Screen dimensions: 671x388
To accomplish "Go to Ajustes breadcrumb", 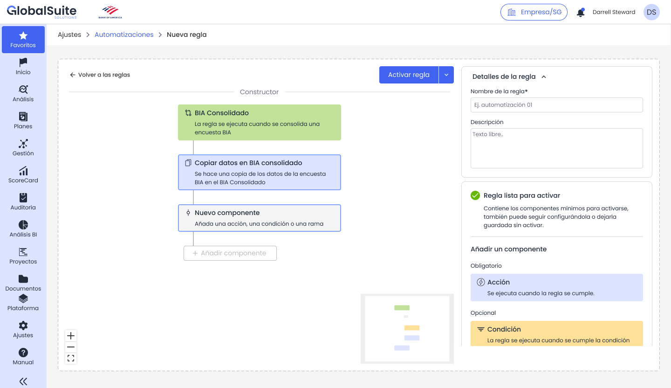I will coord(69,35).
